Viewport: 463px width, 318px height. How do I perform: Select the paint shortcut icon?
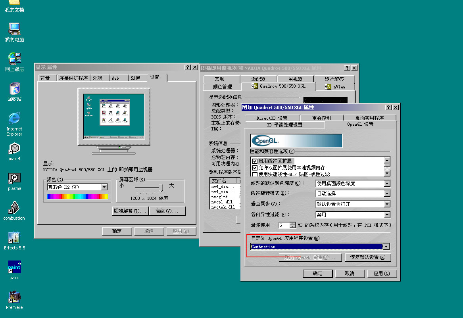pos(14,270)
